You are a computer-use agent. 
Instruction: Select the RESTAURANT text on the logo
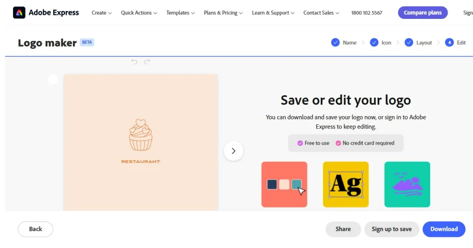pos(140,162)
